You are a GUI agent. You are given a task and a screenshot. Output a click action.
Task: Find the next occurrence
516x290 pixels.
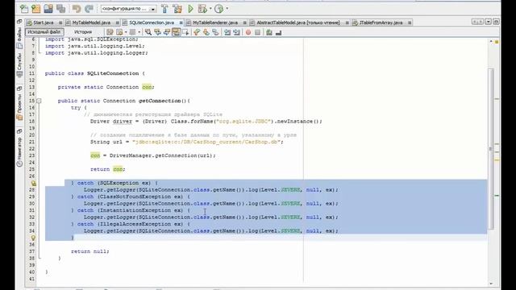tap(167, 32)
